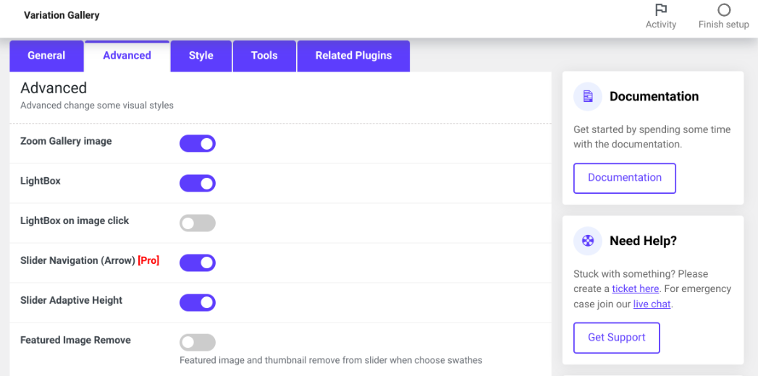
Task: Select the Tools tab
Action: pos(264,56)
